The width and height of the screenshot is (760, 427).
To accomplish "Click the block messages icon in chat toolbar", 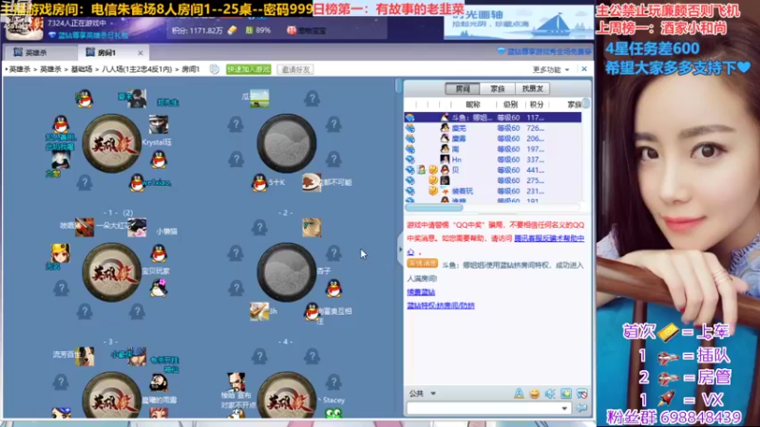I will click(x=581, y=394).
